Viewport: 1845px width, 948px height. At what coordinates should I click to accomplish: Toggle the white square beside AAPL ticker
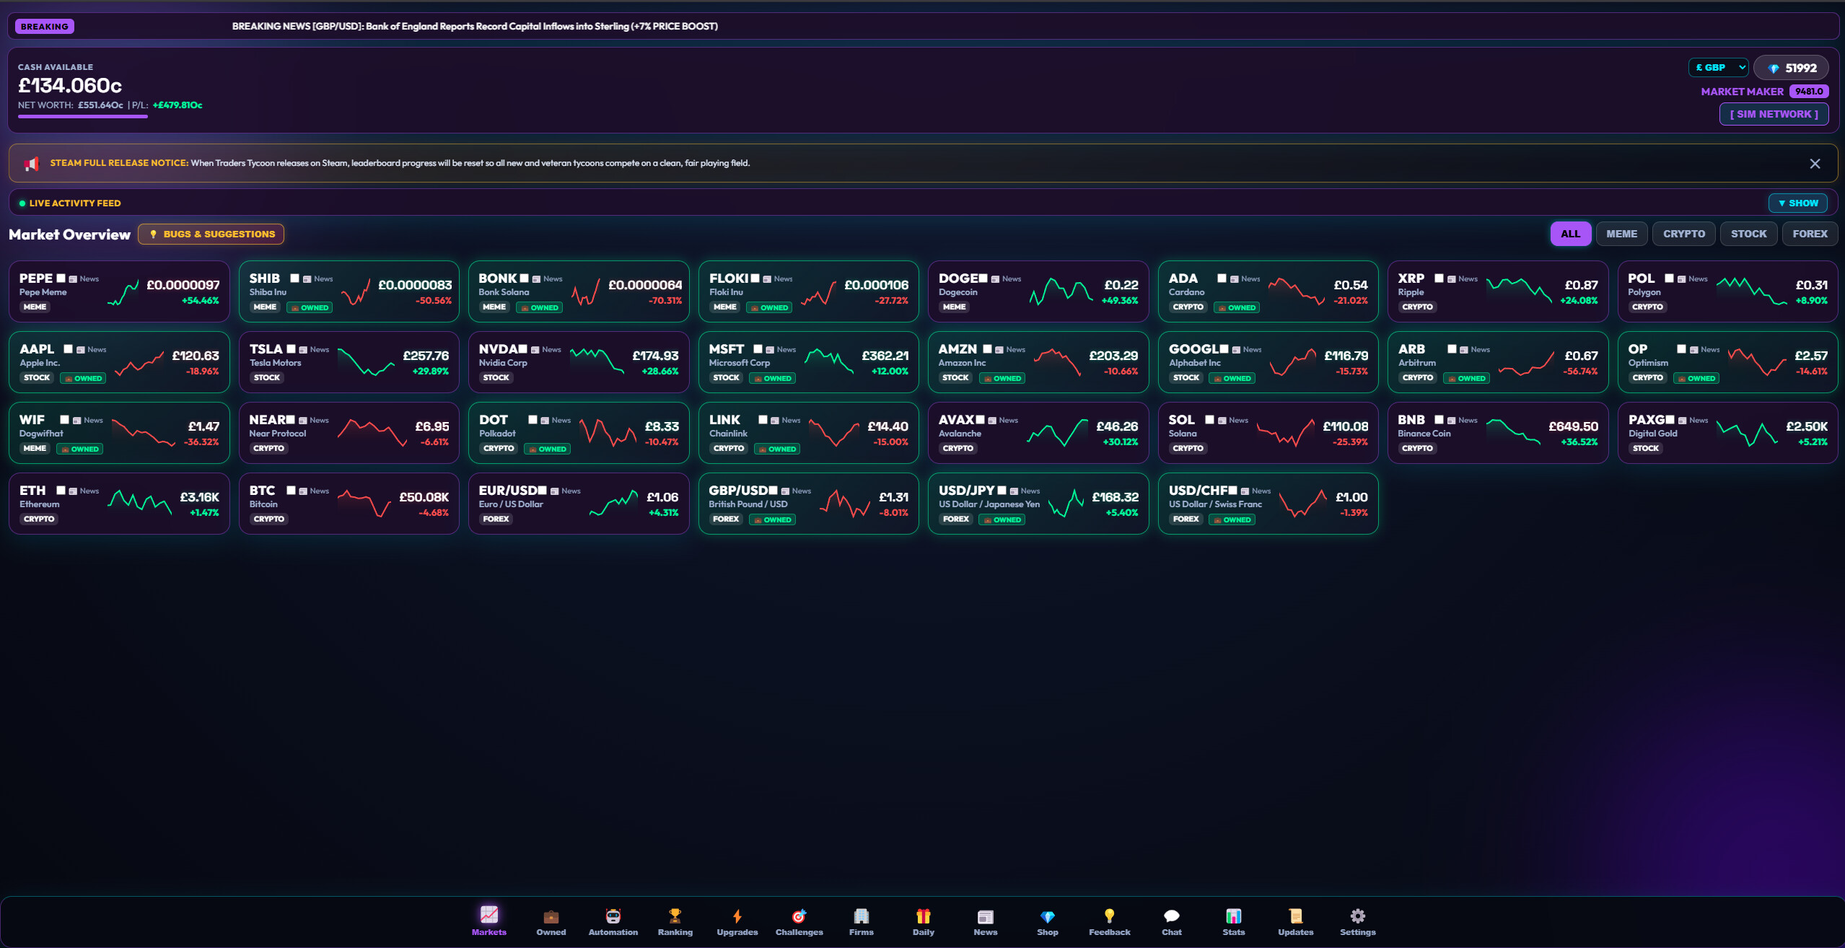tap(68, 348)
